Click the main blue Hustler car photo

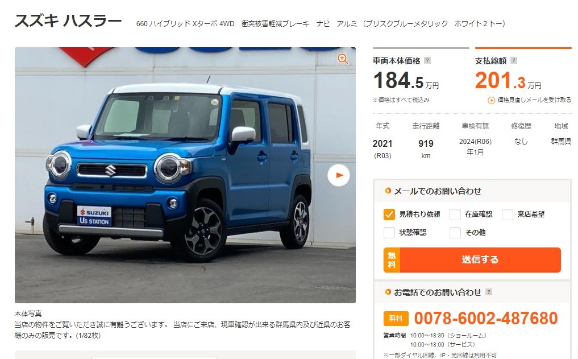coord(185,175)
